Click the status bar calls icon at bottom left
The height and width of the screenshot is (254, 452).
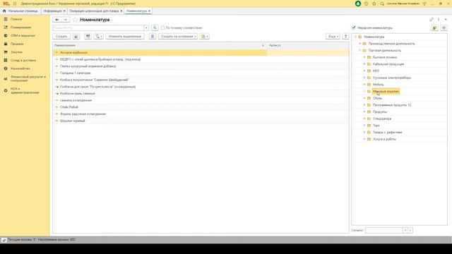pyautogui.click(x=4, y=240)
